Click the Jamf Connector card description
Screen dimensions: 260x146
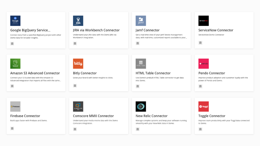[161, 36]
